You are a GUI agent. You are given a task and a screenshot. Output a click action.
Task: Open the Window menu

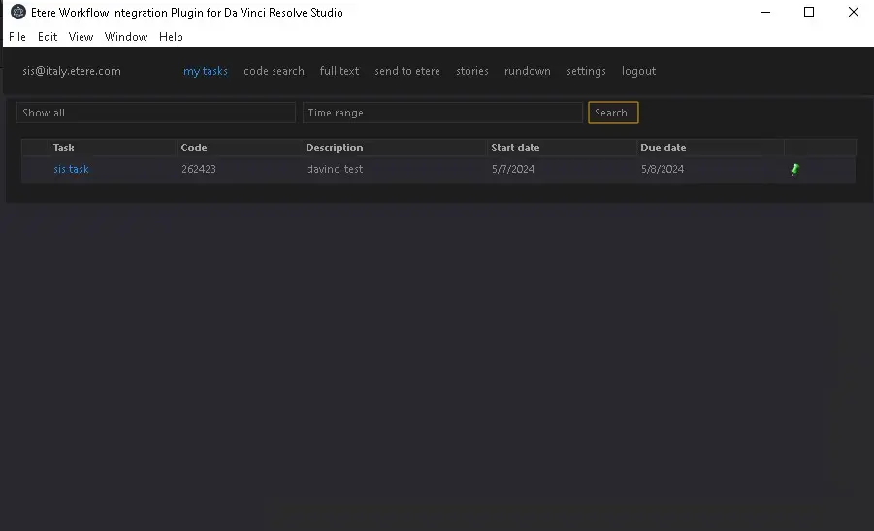pyautogui.click(x=126, y=37)
